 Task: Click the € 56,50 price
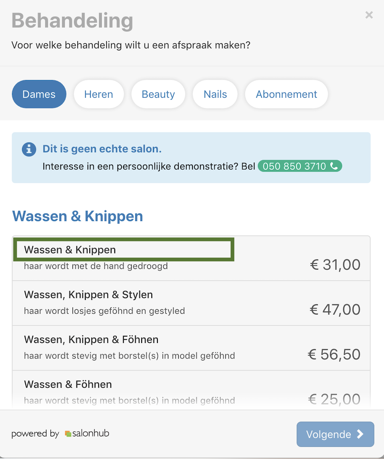(334, 354)
